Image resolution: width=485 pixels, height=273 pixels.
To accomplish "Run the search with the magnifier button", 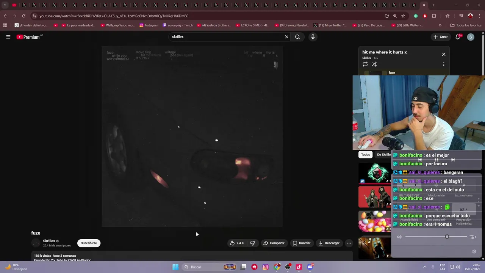I will (297, 37).
